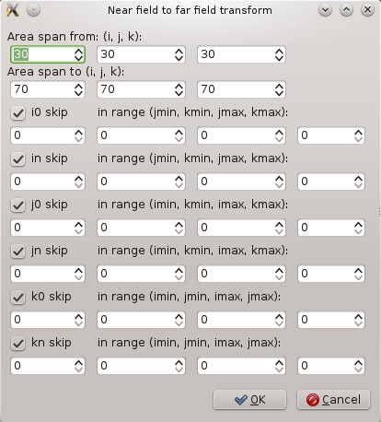
Task: Disable the j0 skip checkbox
Action: click(x=17, y=205)
